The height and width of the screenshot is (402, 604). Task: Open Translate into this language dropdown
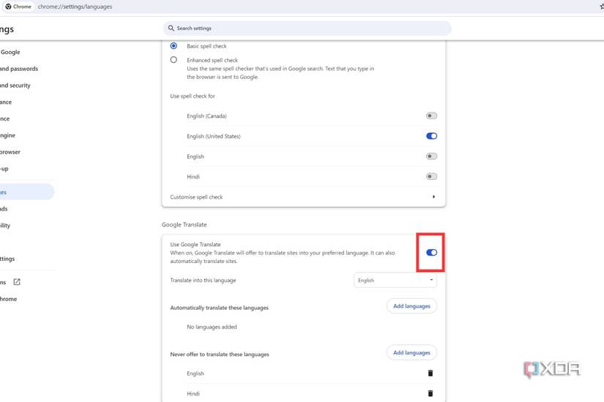tap(395, 280)
